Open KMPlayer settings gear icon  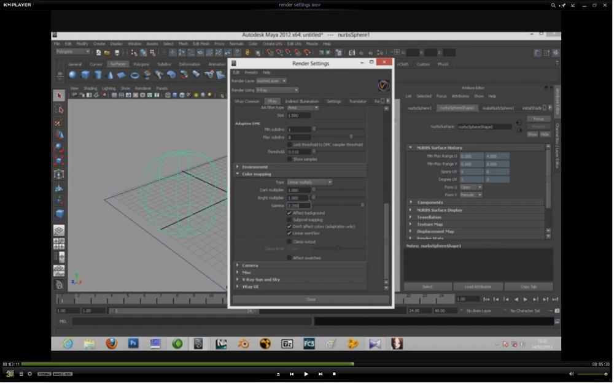pos(29,374)
